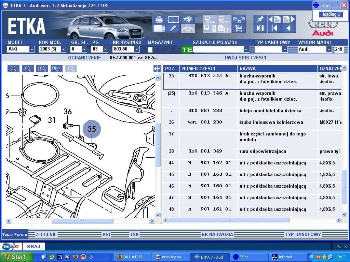Select the pencil edit icon
This screenshot has height=262, width=350.
[x=173, y=29]
